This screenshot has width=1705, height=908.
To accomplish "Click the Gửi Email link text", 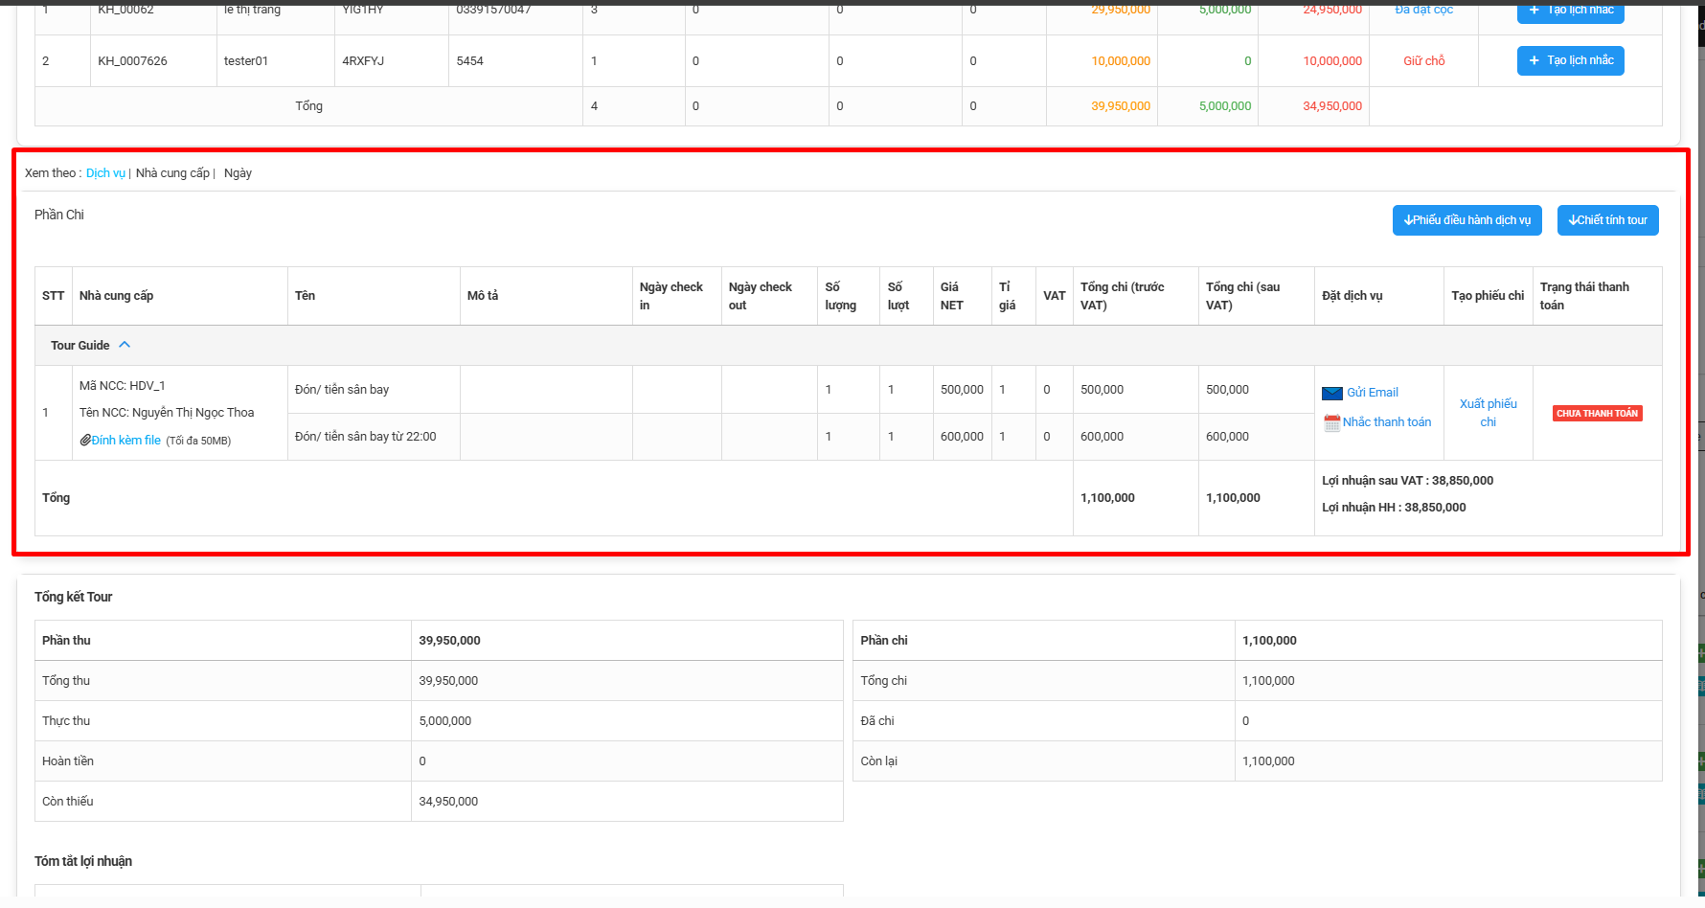I will 1373,393.
